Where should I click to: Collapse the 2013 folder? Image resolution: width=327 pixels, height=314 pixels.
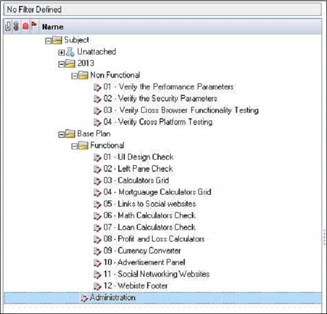click(x=61, y=64)
